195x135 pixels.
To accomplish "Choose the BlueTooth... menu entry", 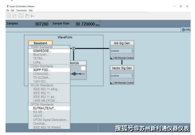I will (49, 55).
